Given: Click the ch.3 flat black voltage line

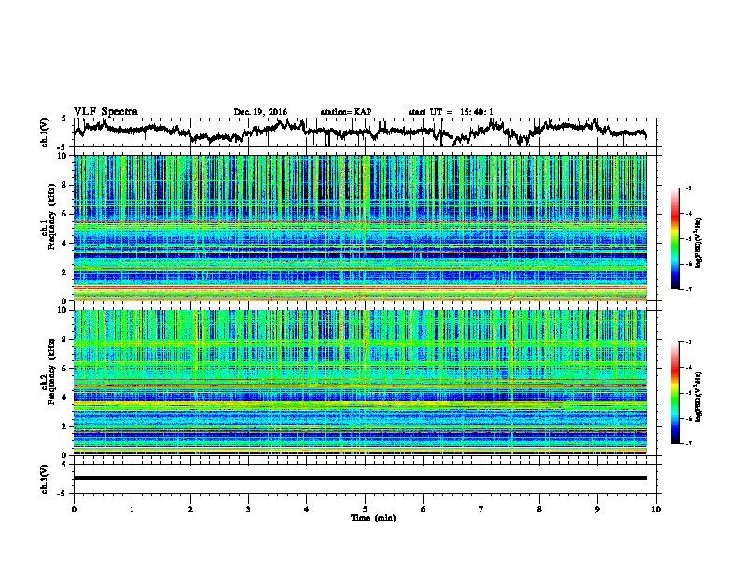Looking at the screenshot, I should 360,478.
